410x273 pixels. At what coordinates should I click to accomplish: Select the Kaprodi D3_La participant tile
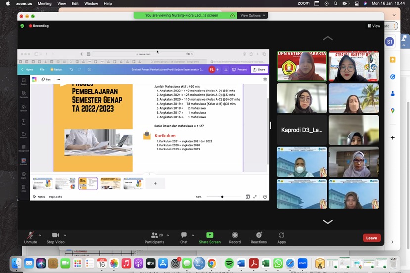click(x=302, y=130)
